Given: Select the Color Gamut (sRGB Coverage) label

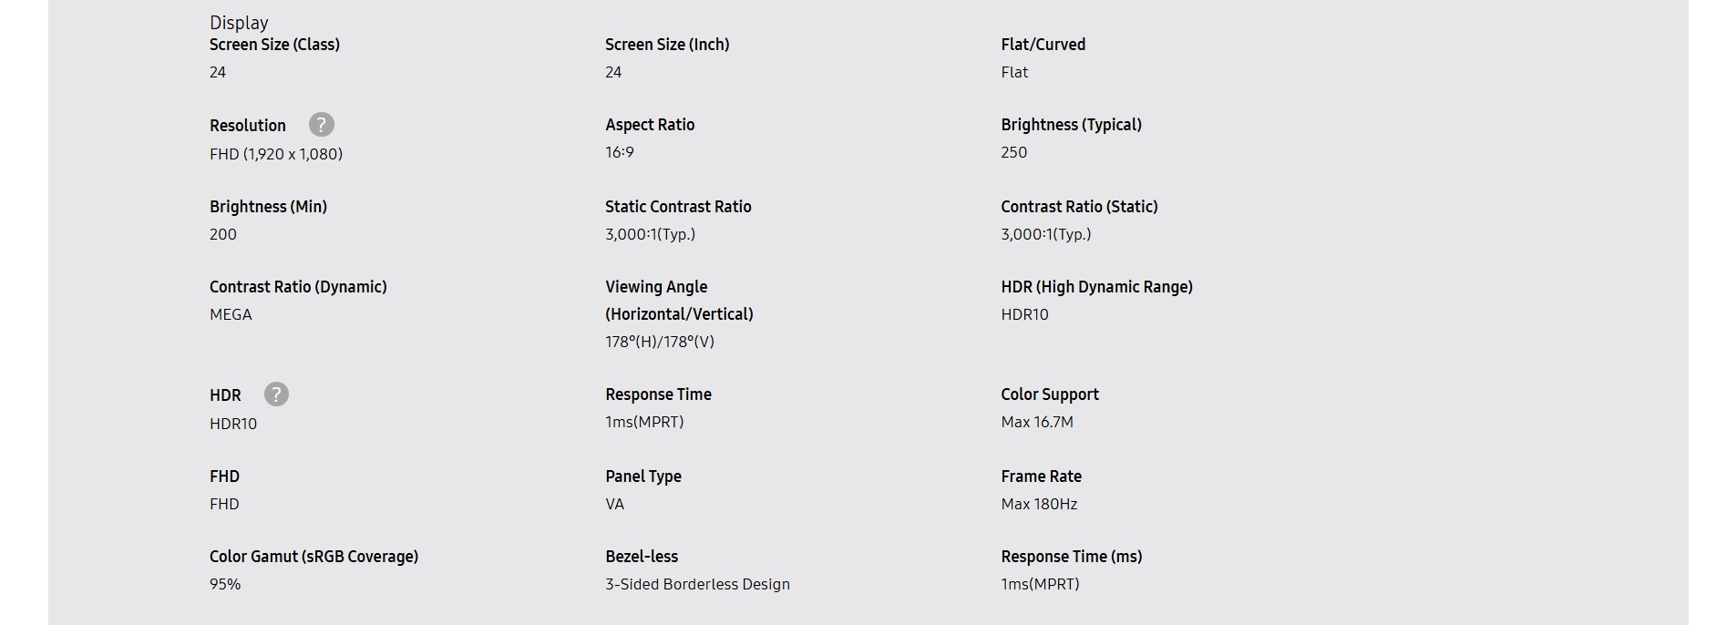Looking at the screenshot, I should coord(313,557).
